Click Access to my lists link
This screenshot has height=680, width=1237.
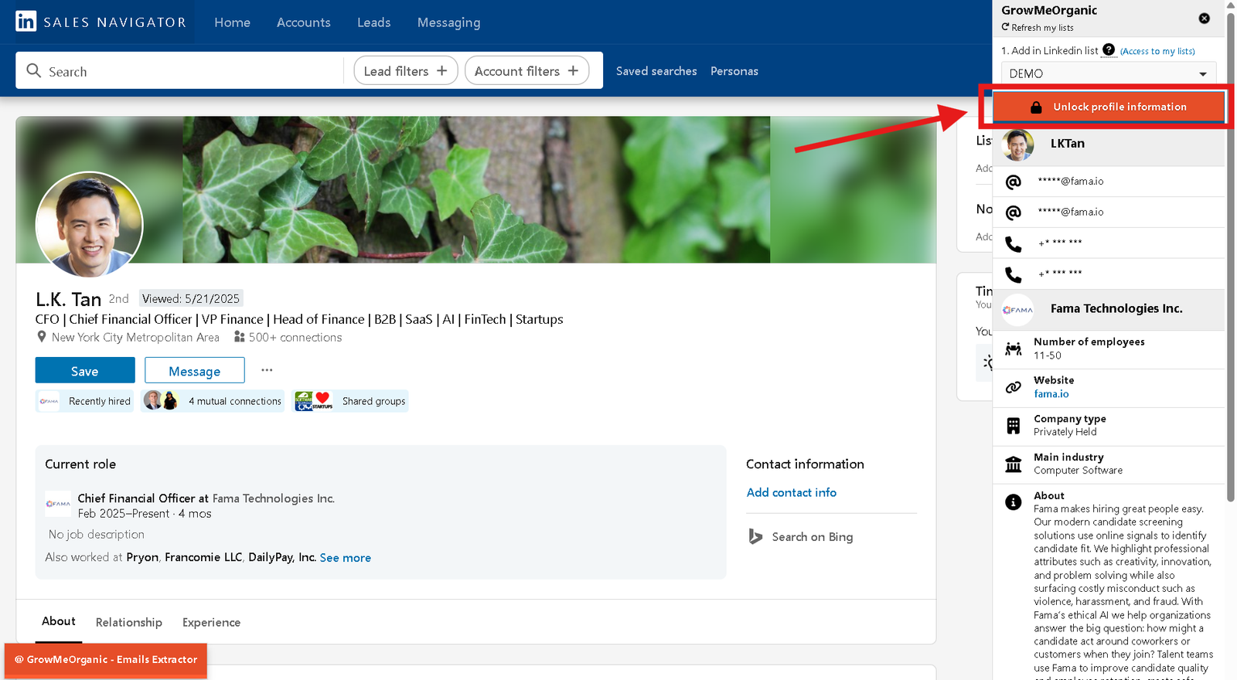click(1157, 51)
